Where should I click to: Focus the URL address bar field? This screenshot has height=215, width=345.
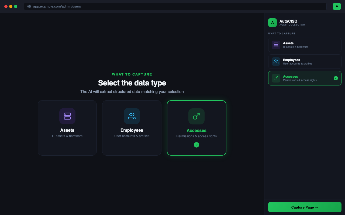coord(175,6)
